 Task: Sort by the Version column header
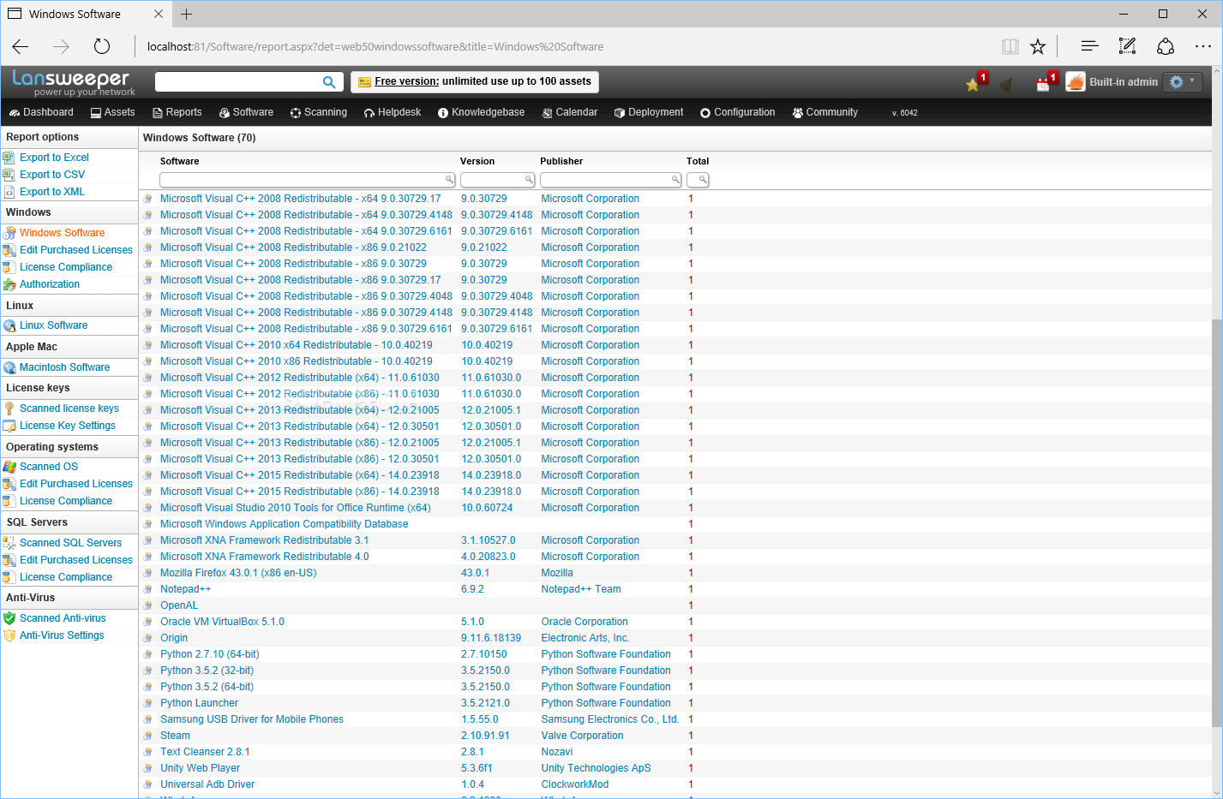[x=477, y=161]
